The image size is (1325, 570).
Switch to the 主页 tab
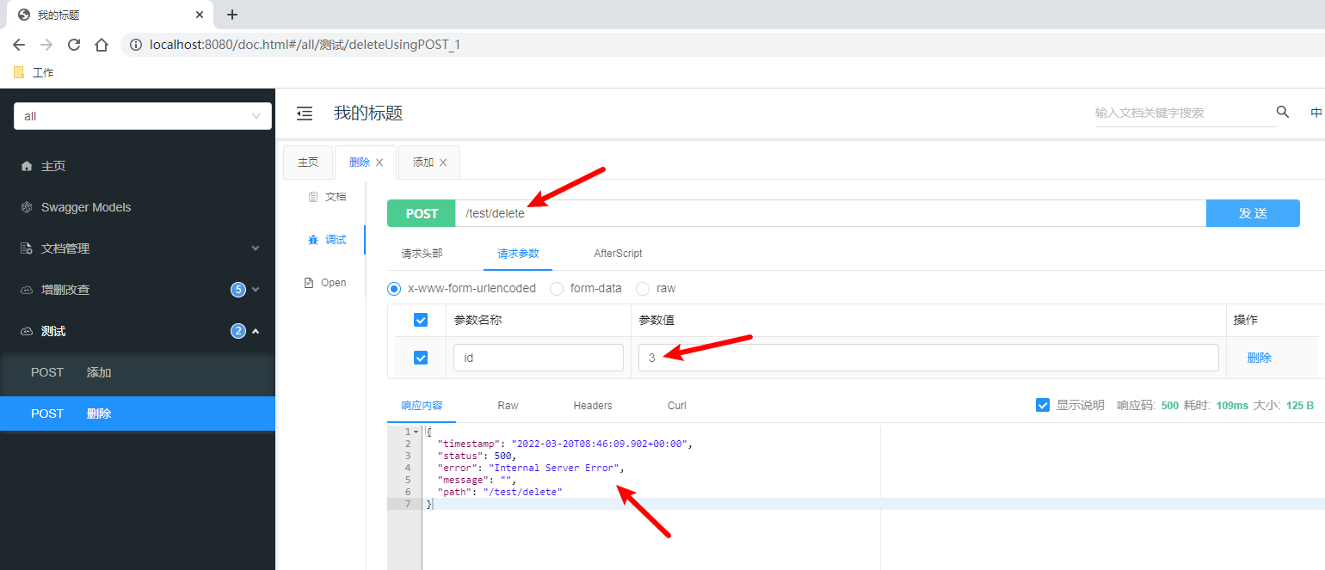click(308, 162)
